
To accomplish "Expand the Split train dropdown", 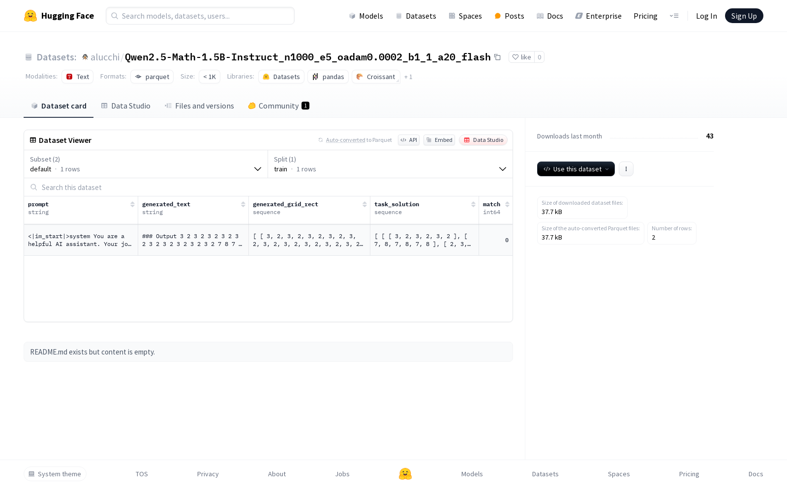I will coord(390,164).
